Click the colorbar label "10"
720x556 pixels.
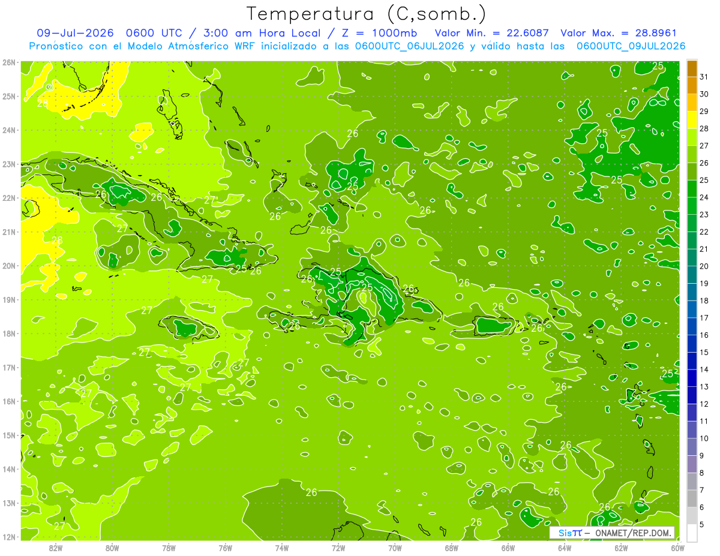point(704,438)
